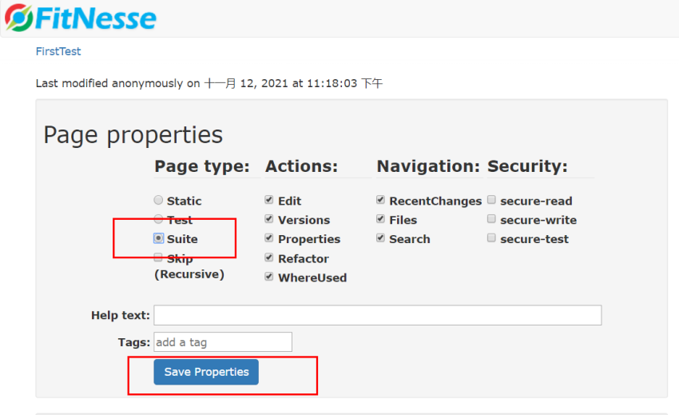
Task: Select the Test page type radio
Action: [x=158, y=219]
